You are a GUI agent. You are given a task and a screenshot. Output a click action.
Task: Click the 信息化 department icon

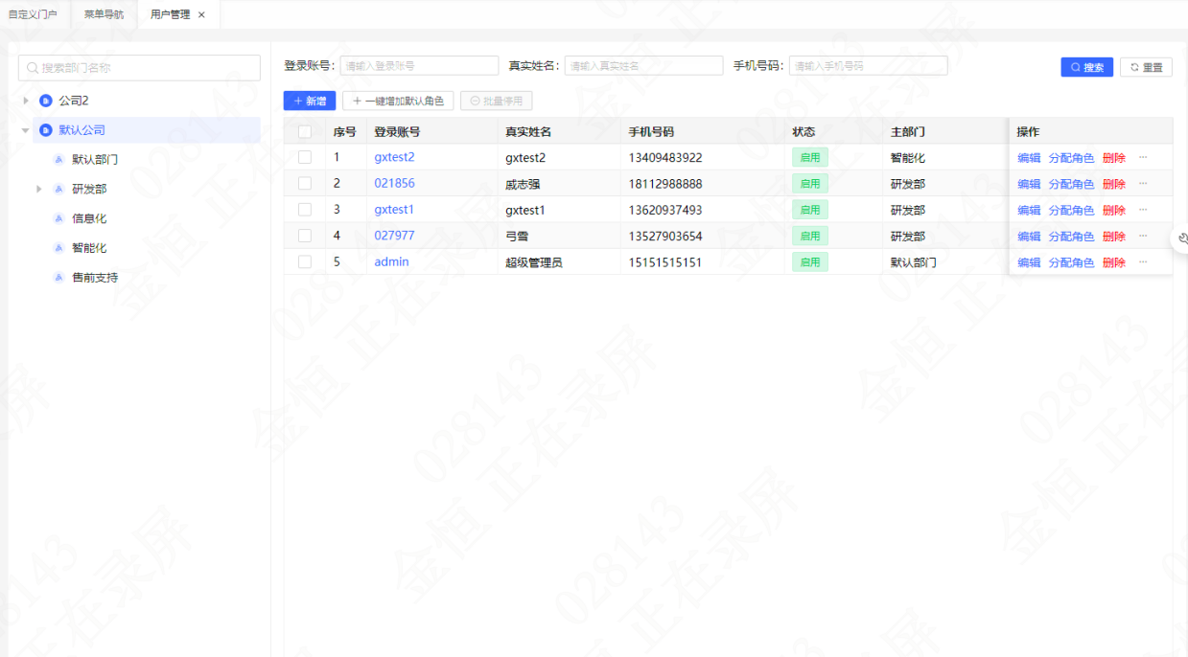(58, 219)
